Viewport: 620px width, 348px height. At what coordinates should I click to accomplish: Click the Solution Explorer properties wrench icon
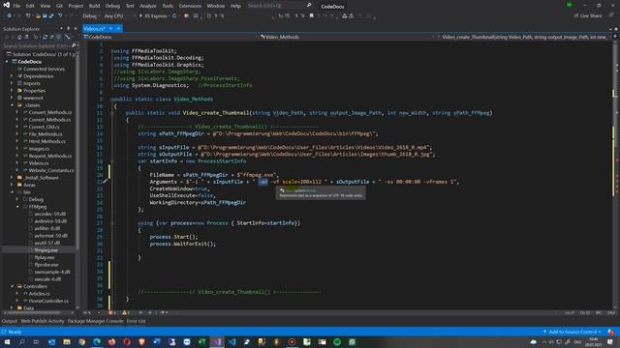(x=67, y=37)
